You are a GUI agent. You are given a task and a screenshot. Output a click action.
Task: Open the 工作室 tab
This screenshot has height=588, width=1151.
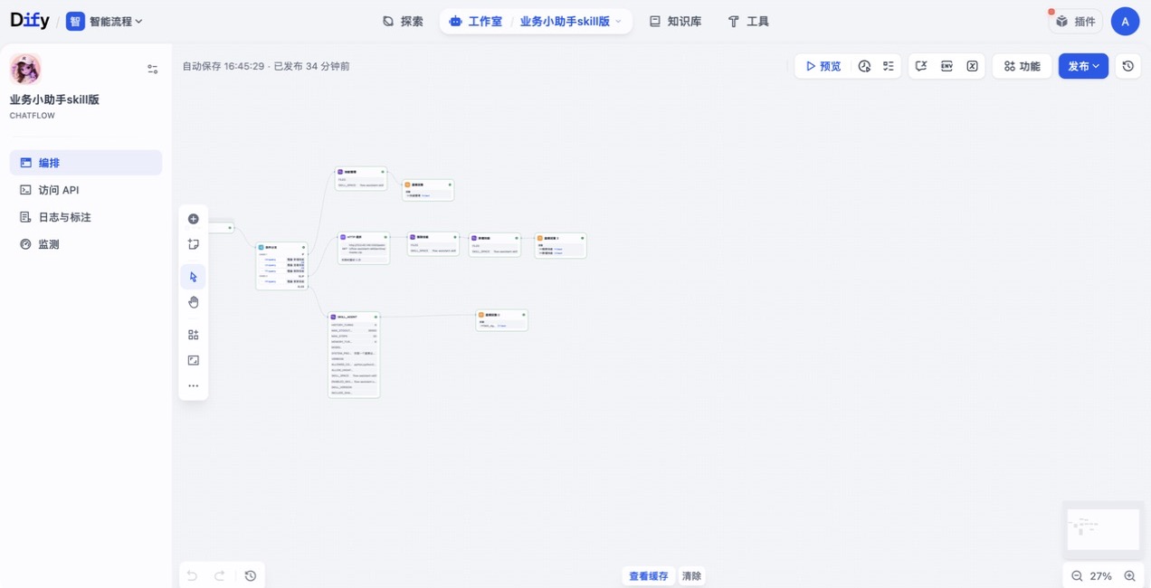[x=476, y=21]
